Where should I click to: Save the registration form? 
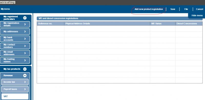coord(173,9)
